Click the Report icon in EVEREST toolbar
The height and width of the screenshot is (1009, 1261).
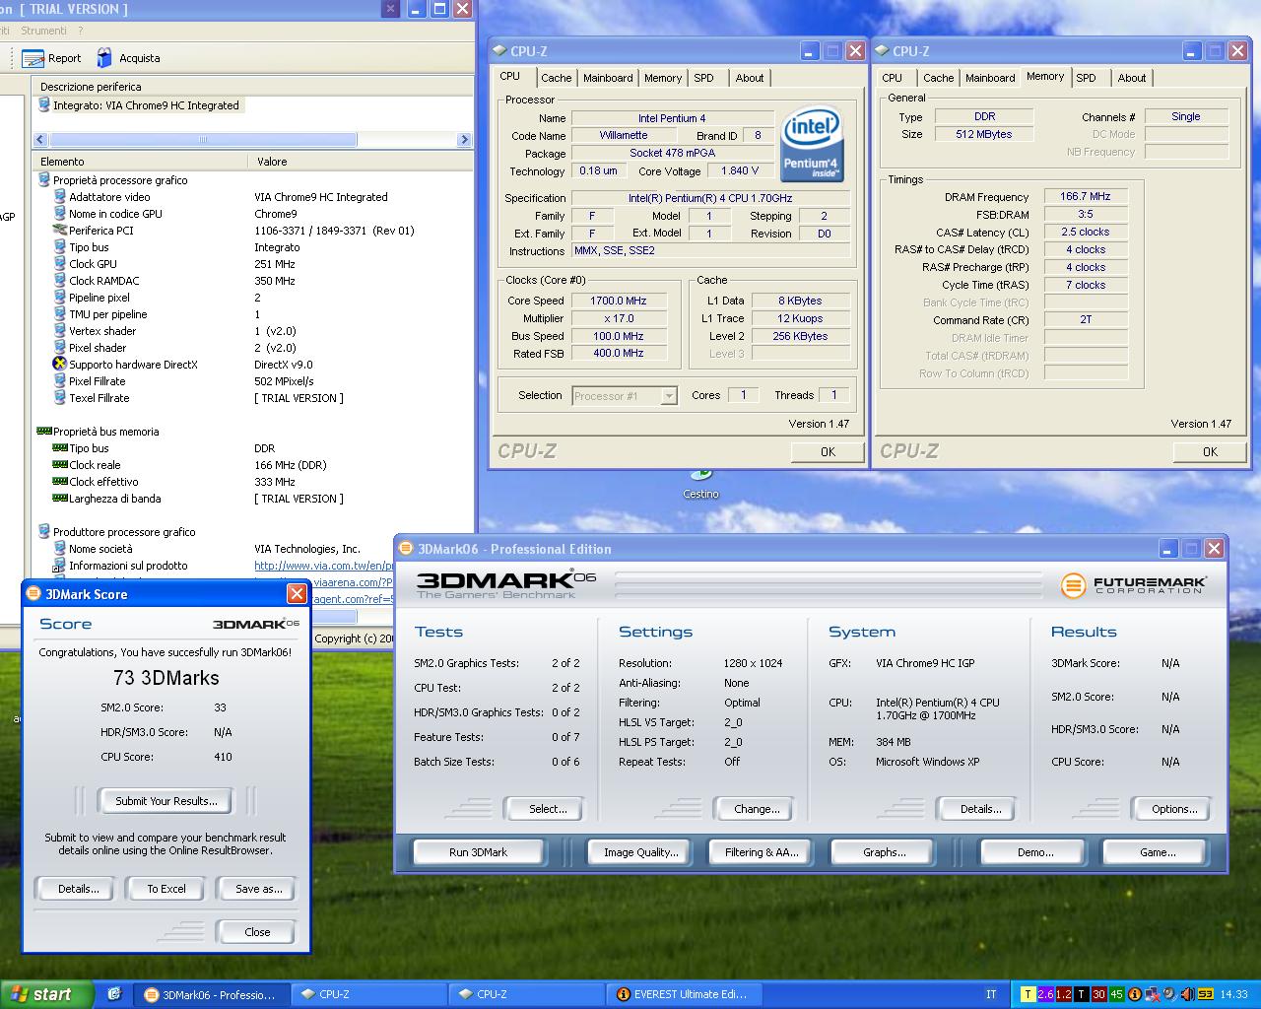[33, 58]
